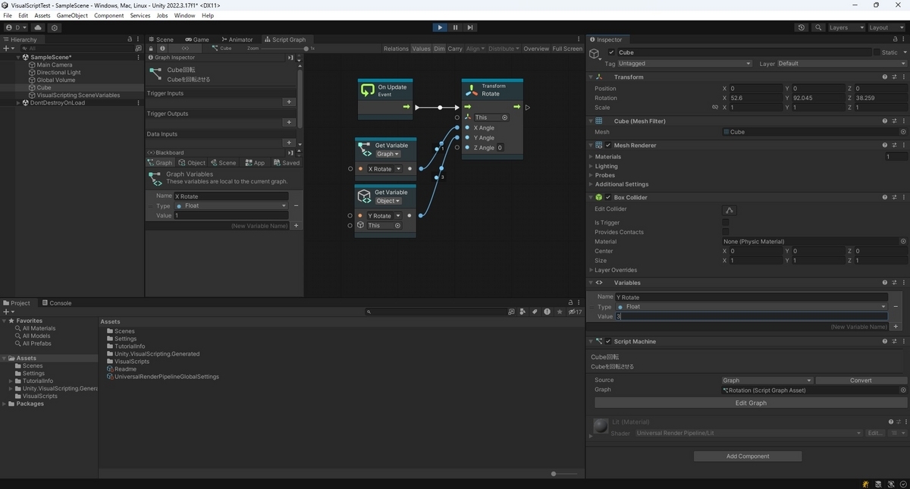Click the global search magnifier icon
910x489 pixels.
point(818,27)
